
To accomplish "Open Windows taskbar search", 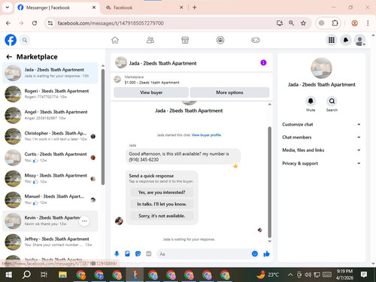I will point(26,275).
